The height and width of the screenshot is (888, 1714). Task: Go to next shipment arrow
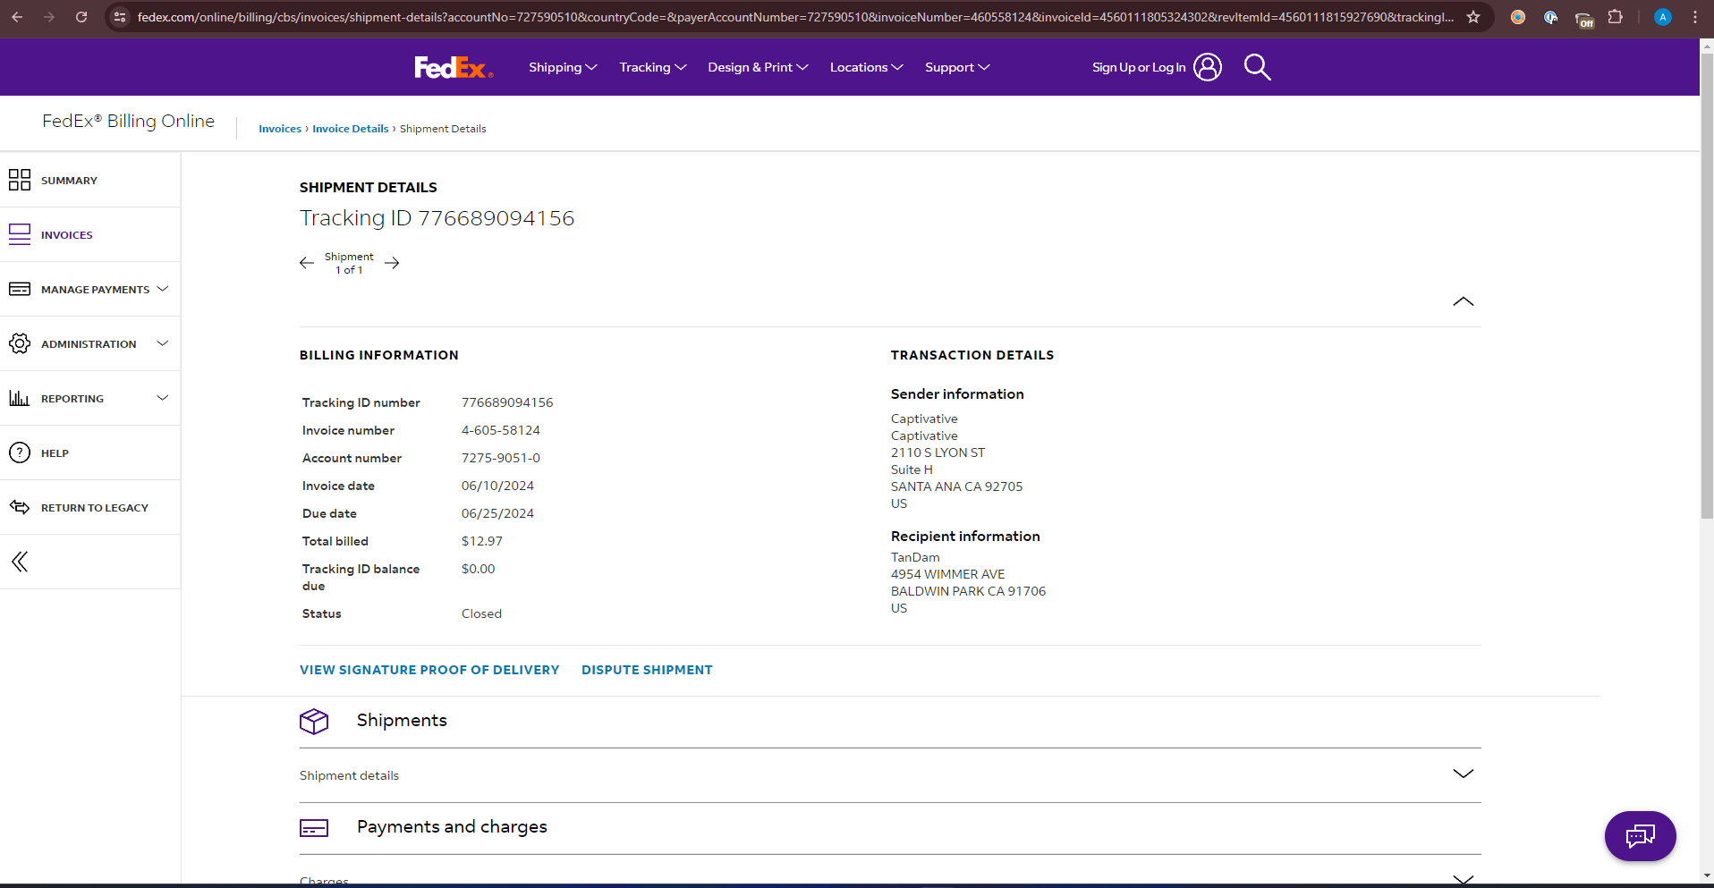[392, 263]
